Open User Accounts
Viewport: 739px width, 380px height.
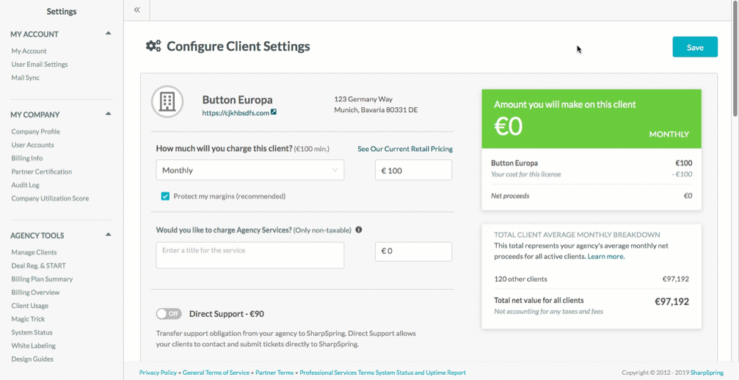(x=32, y=145)
